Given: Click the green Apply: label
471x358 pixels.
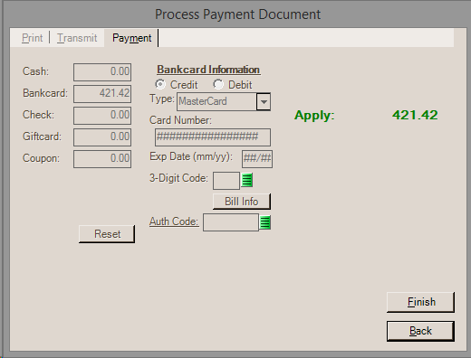Looking at the screenshot, I should point(314,116).
